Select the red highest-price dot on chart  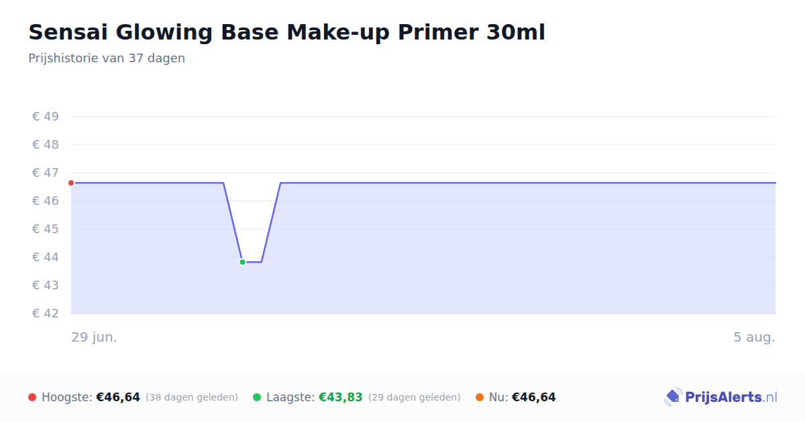coord(71,183)
